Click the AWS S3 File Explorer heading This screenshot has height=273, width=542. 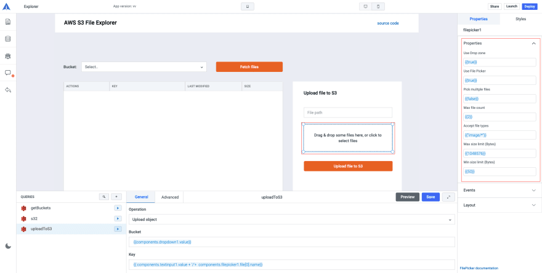coord(90,23)
